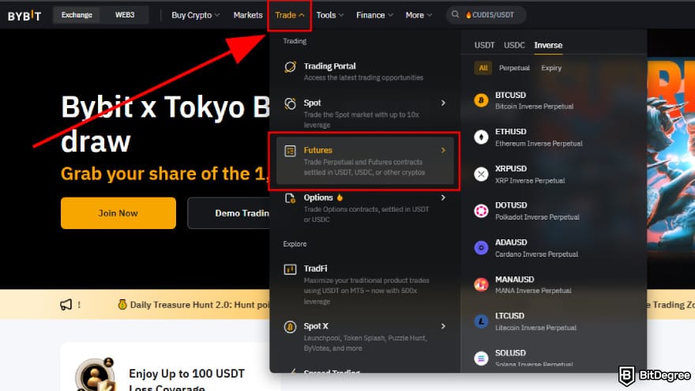The height and width of the screenshot is (391, 695).
Task: Click the XRPUSD coin icon
Action: (481, 174)
